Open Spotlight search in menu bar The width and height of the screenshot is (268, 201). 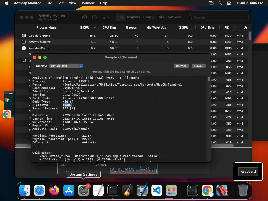tap(220, 3)
